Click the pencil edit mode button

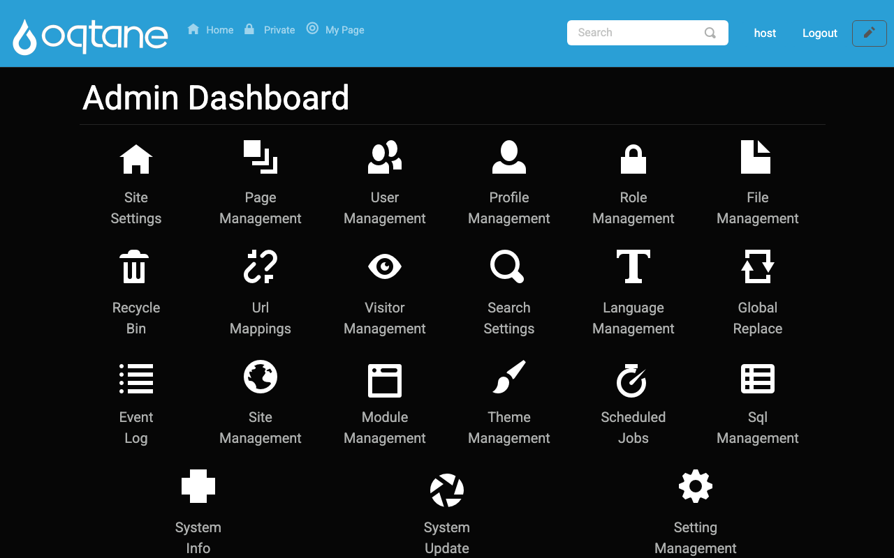pyautogui.click(x=870, y=33)
